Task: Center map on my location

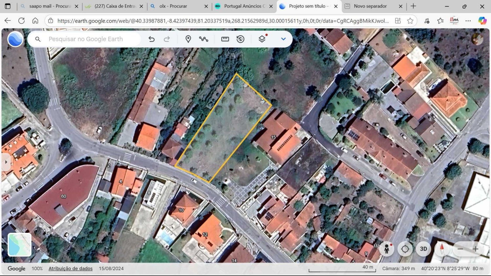Action: tap(405, 249)
